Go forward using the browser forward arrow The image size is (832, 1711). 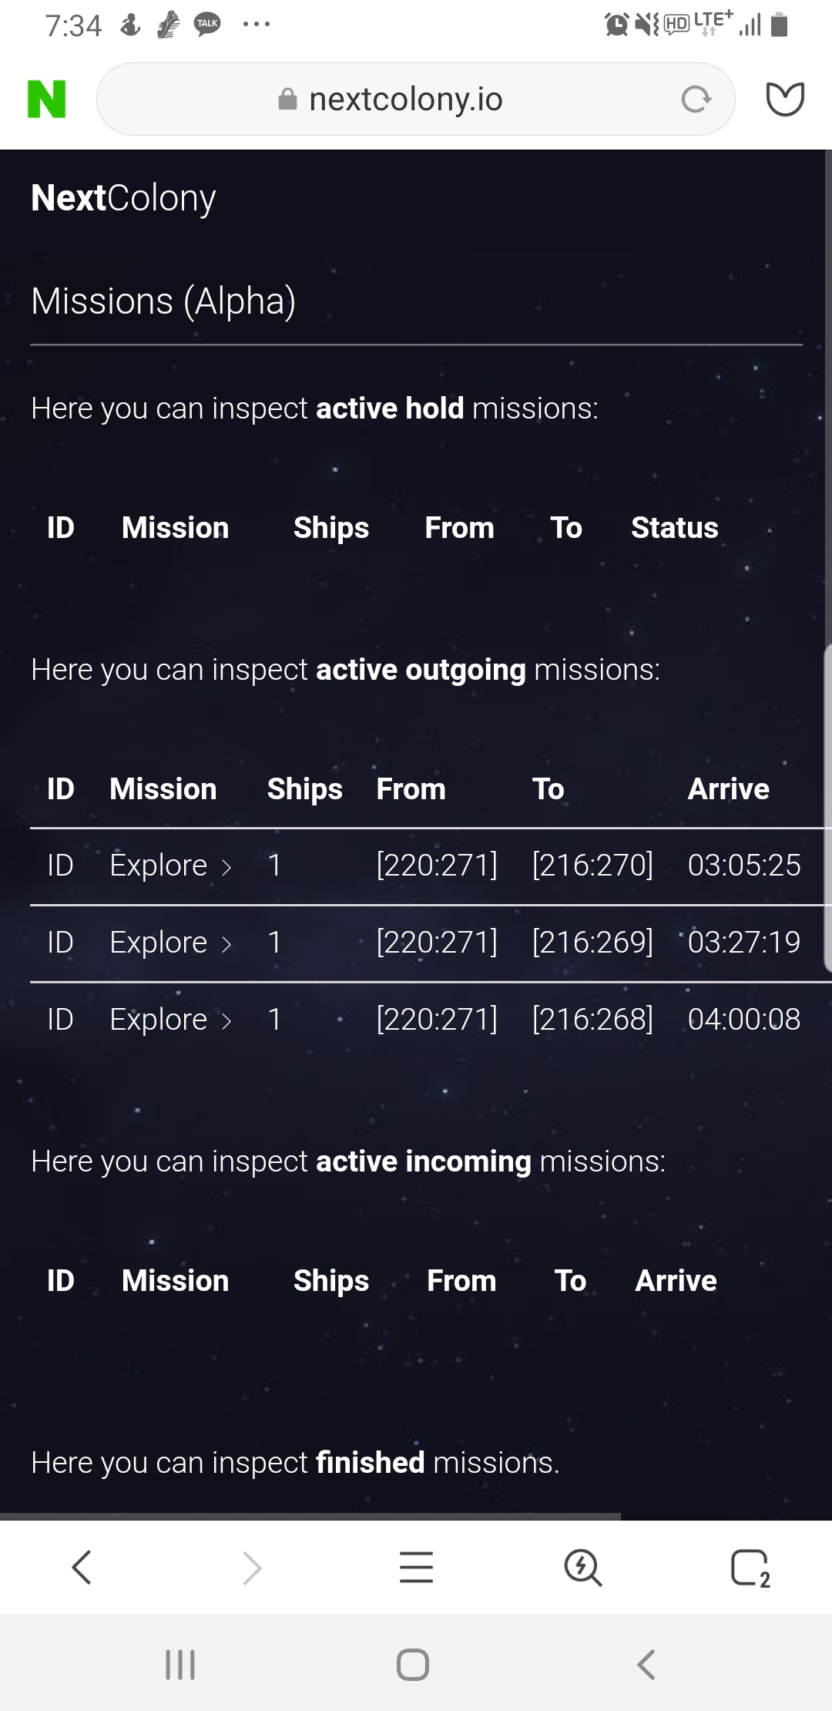pyautogui.click(x=252, y=1568)
